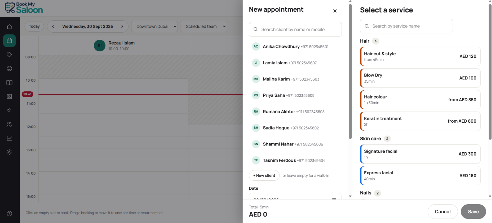Click the Search by service name field
This screenshot has height=223, width=492.
(x=406, y=26)
